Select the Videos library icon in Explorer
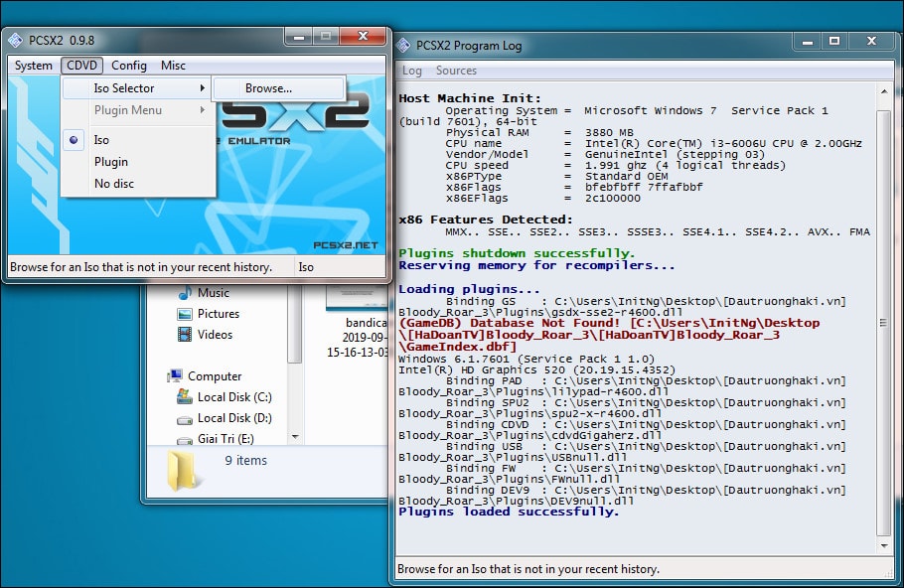 (185, 335)
